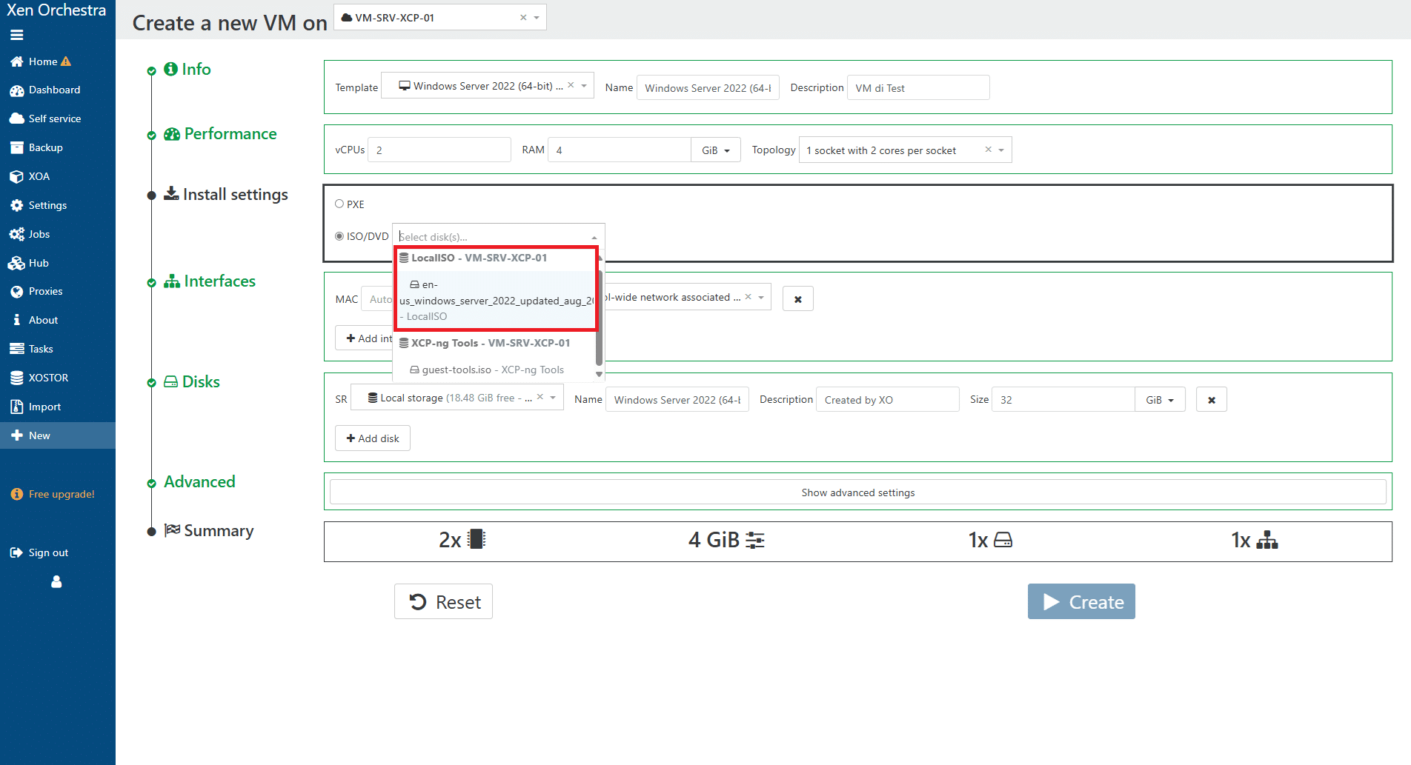This screenshot has width=1411, height=765.
Task: Click the disk Size field
Action: tap(1063, 399)
